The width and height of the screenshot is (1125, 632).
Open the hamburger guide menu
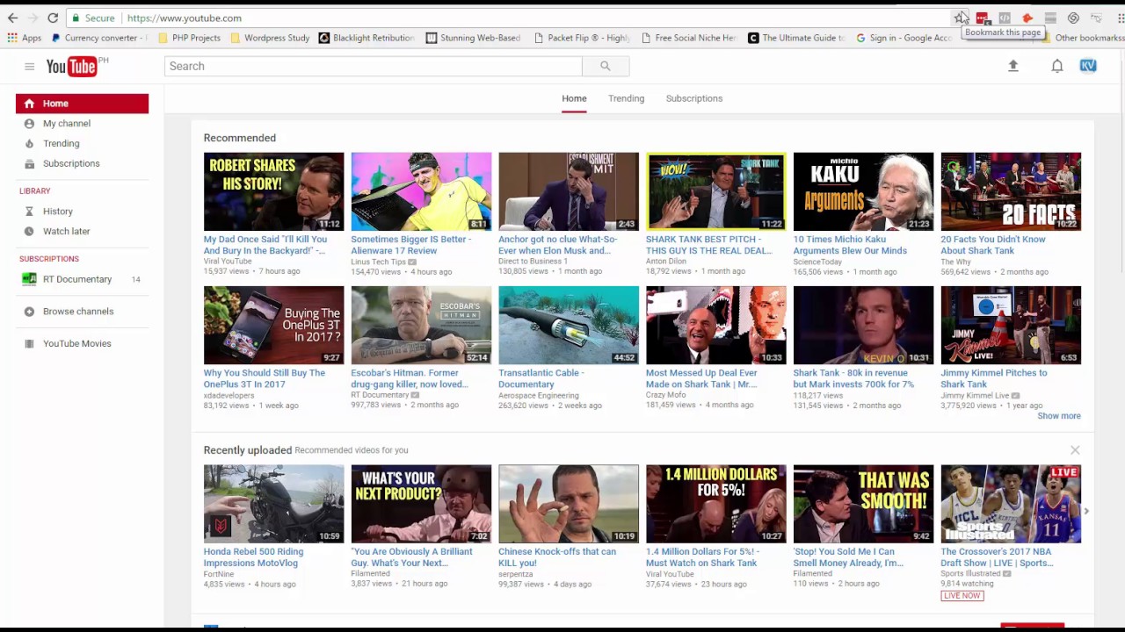coord(29,67)
